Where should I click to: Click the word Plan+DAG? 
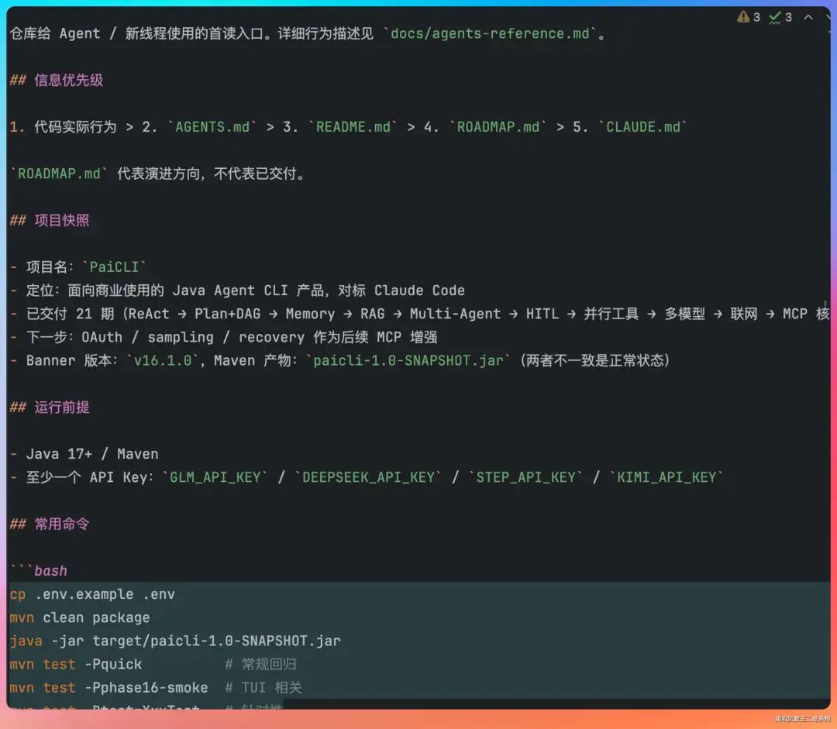[227, 314]
